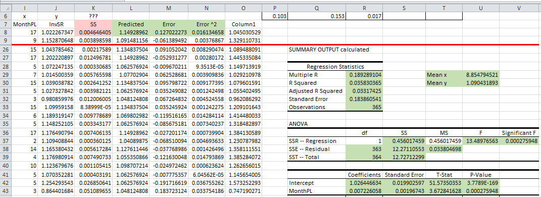
Task: Click the select-all corner triangle
Action: [x=6, y=8]
